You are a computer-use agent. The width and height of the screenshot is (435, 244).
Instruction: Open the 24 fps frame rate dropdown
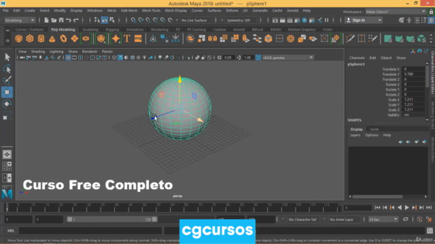pyautogui.click(x=383, y=220)
